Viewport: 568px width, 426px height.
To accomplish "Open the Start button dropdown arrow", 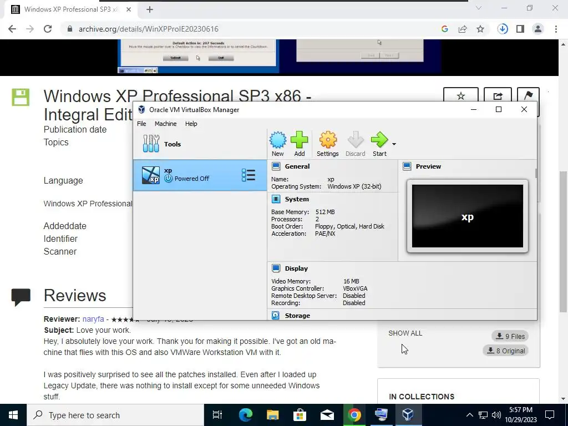I will (394, 144).
